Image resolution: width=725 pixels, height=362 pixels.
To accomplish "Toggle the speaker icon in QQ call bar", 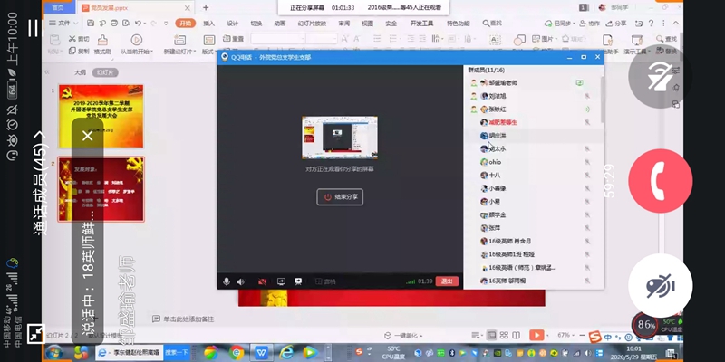I will tap(242, 281).
